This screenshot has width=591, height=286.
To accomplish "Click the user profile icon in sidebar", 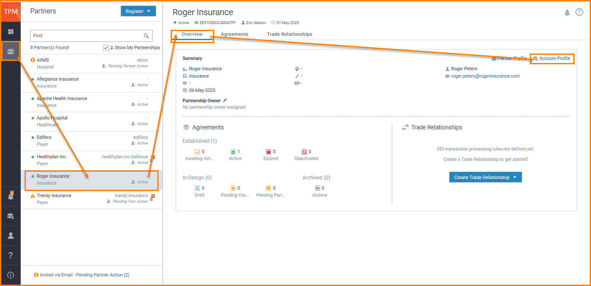I will (x=10, y=236).
